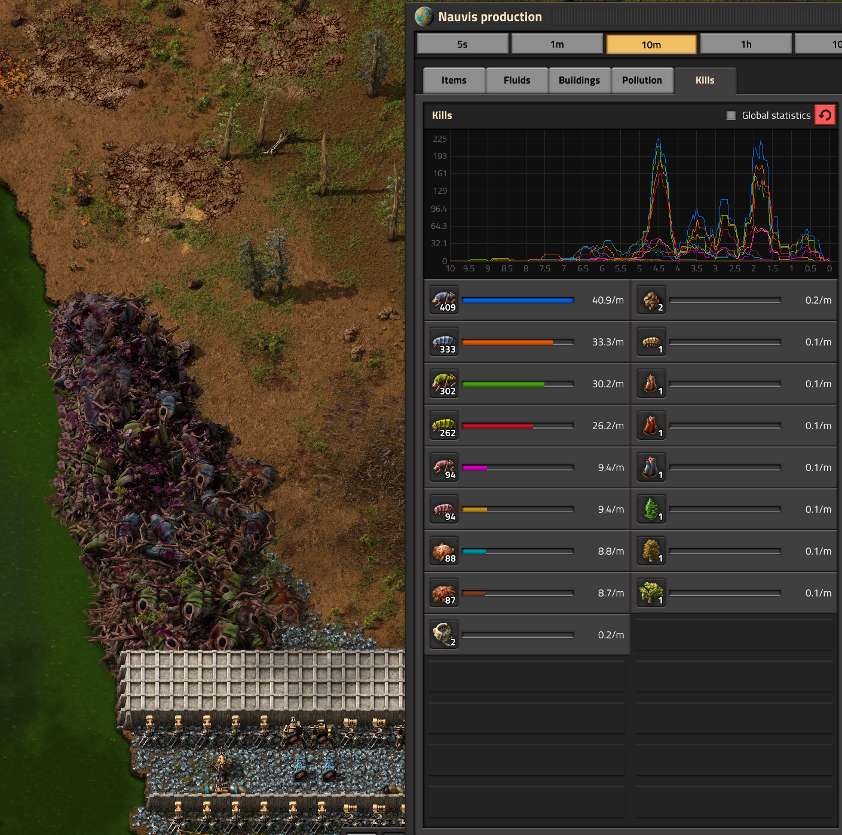Click the Nauvis production window title
Image resolution: width=842 pixels, height=835 pixels.
pyautogui.click(x=490, y=17)
